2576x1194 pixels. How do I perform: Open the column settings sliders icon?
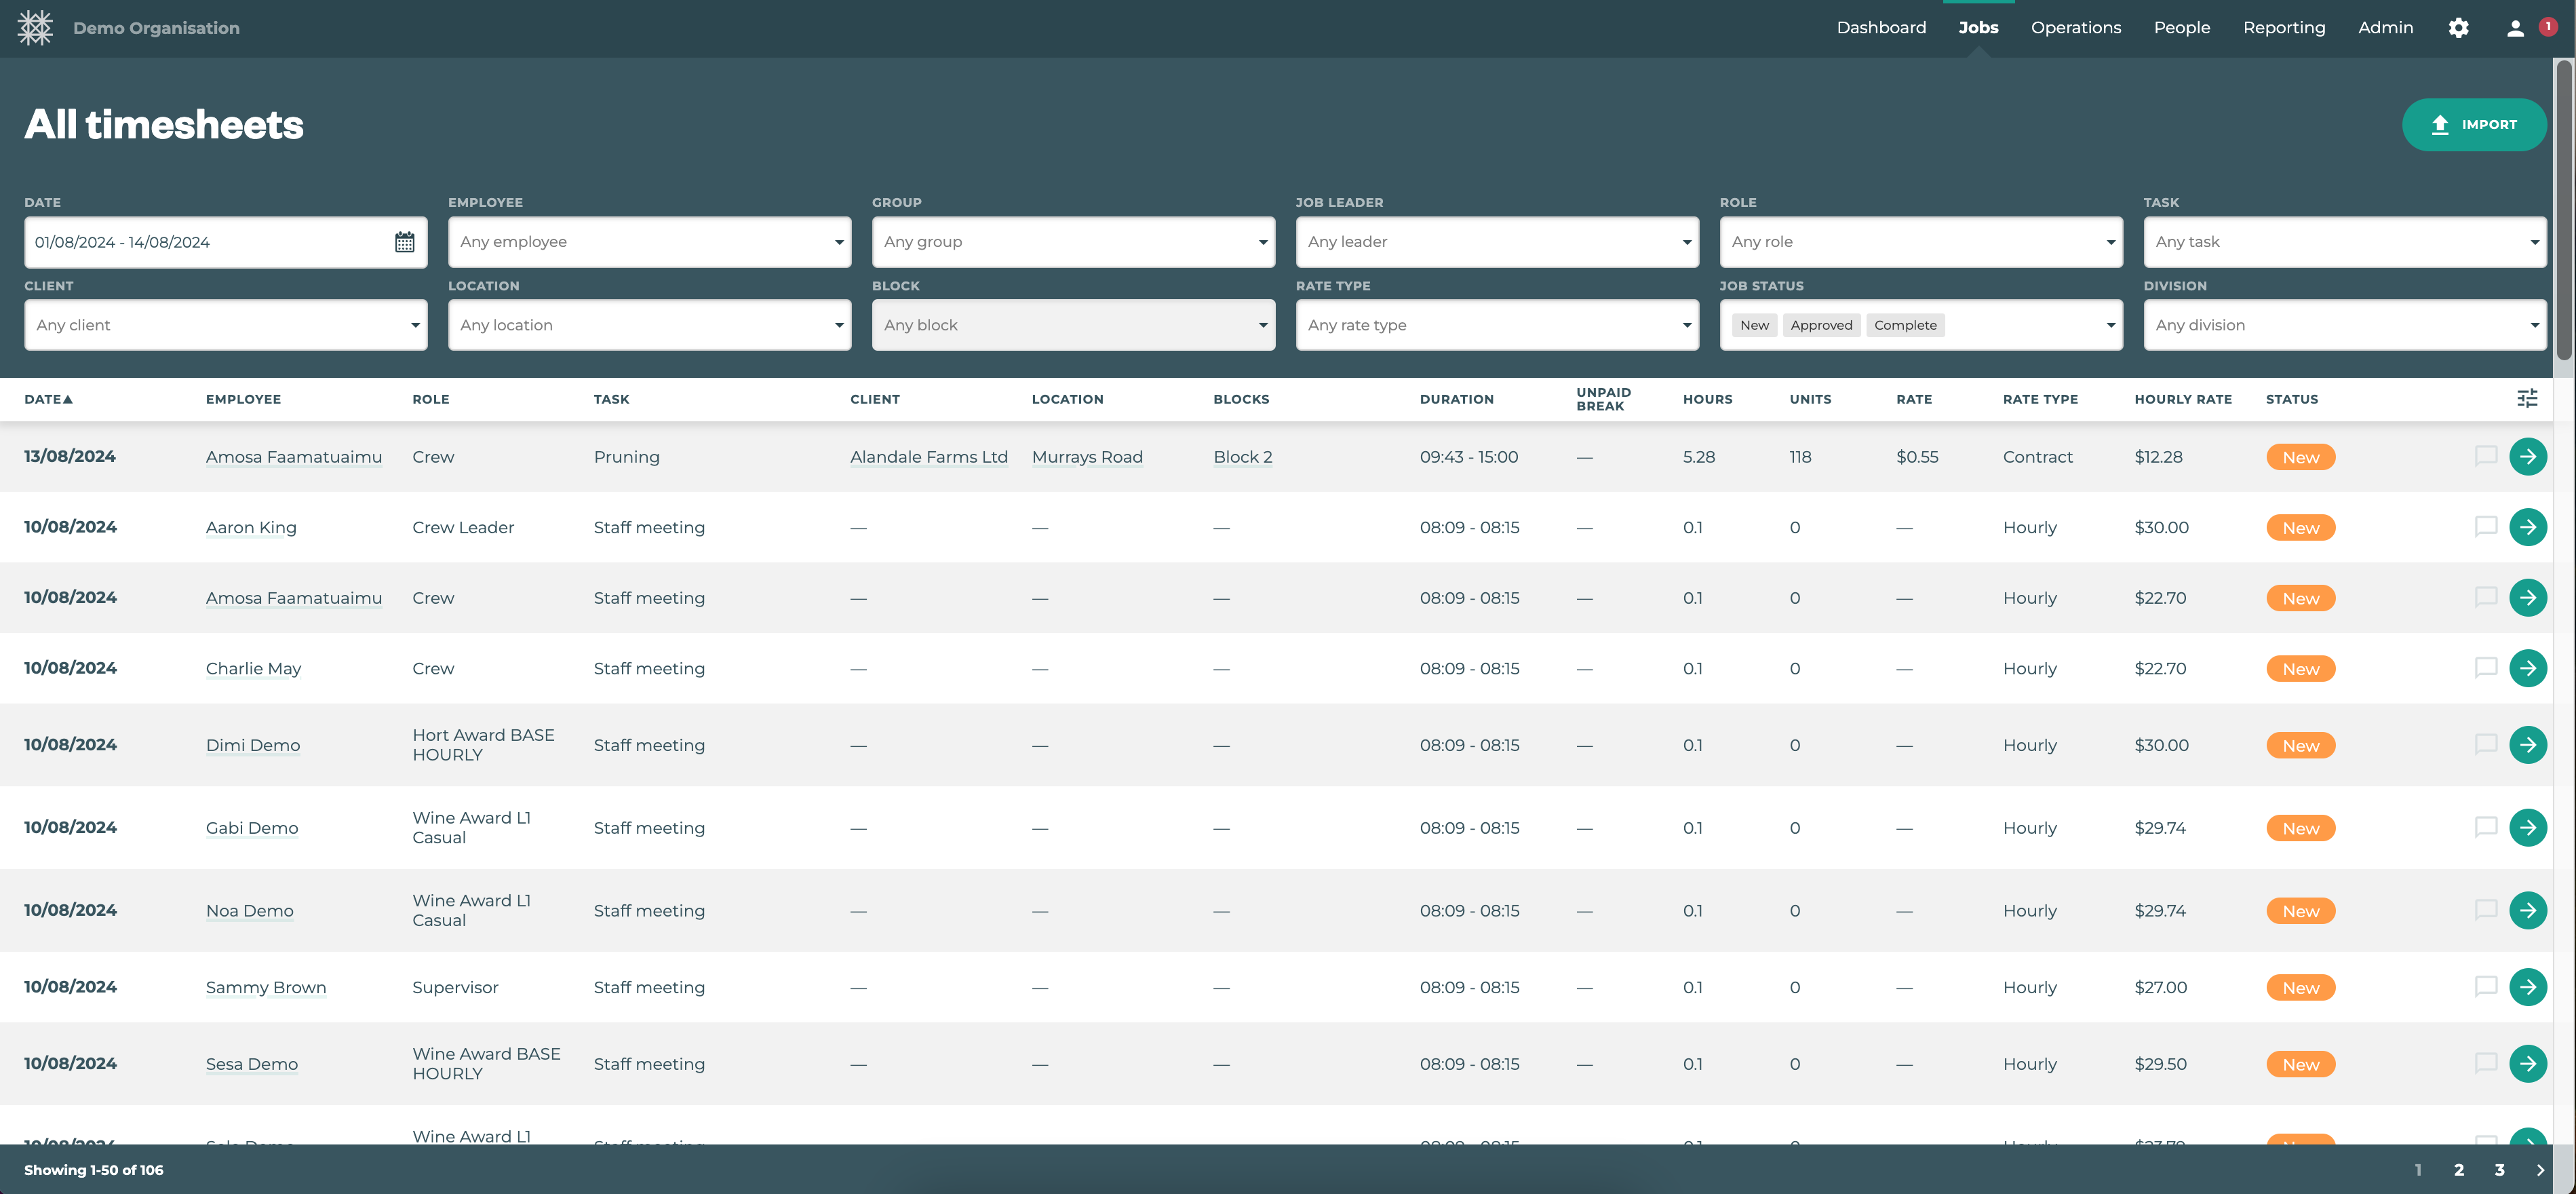(x=2527, y=399)
